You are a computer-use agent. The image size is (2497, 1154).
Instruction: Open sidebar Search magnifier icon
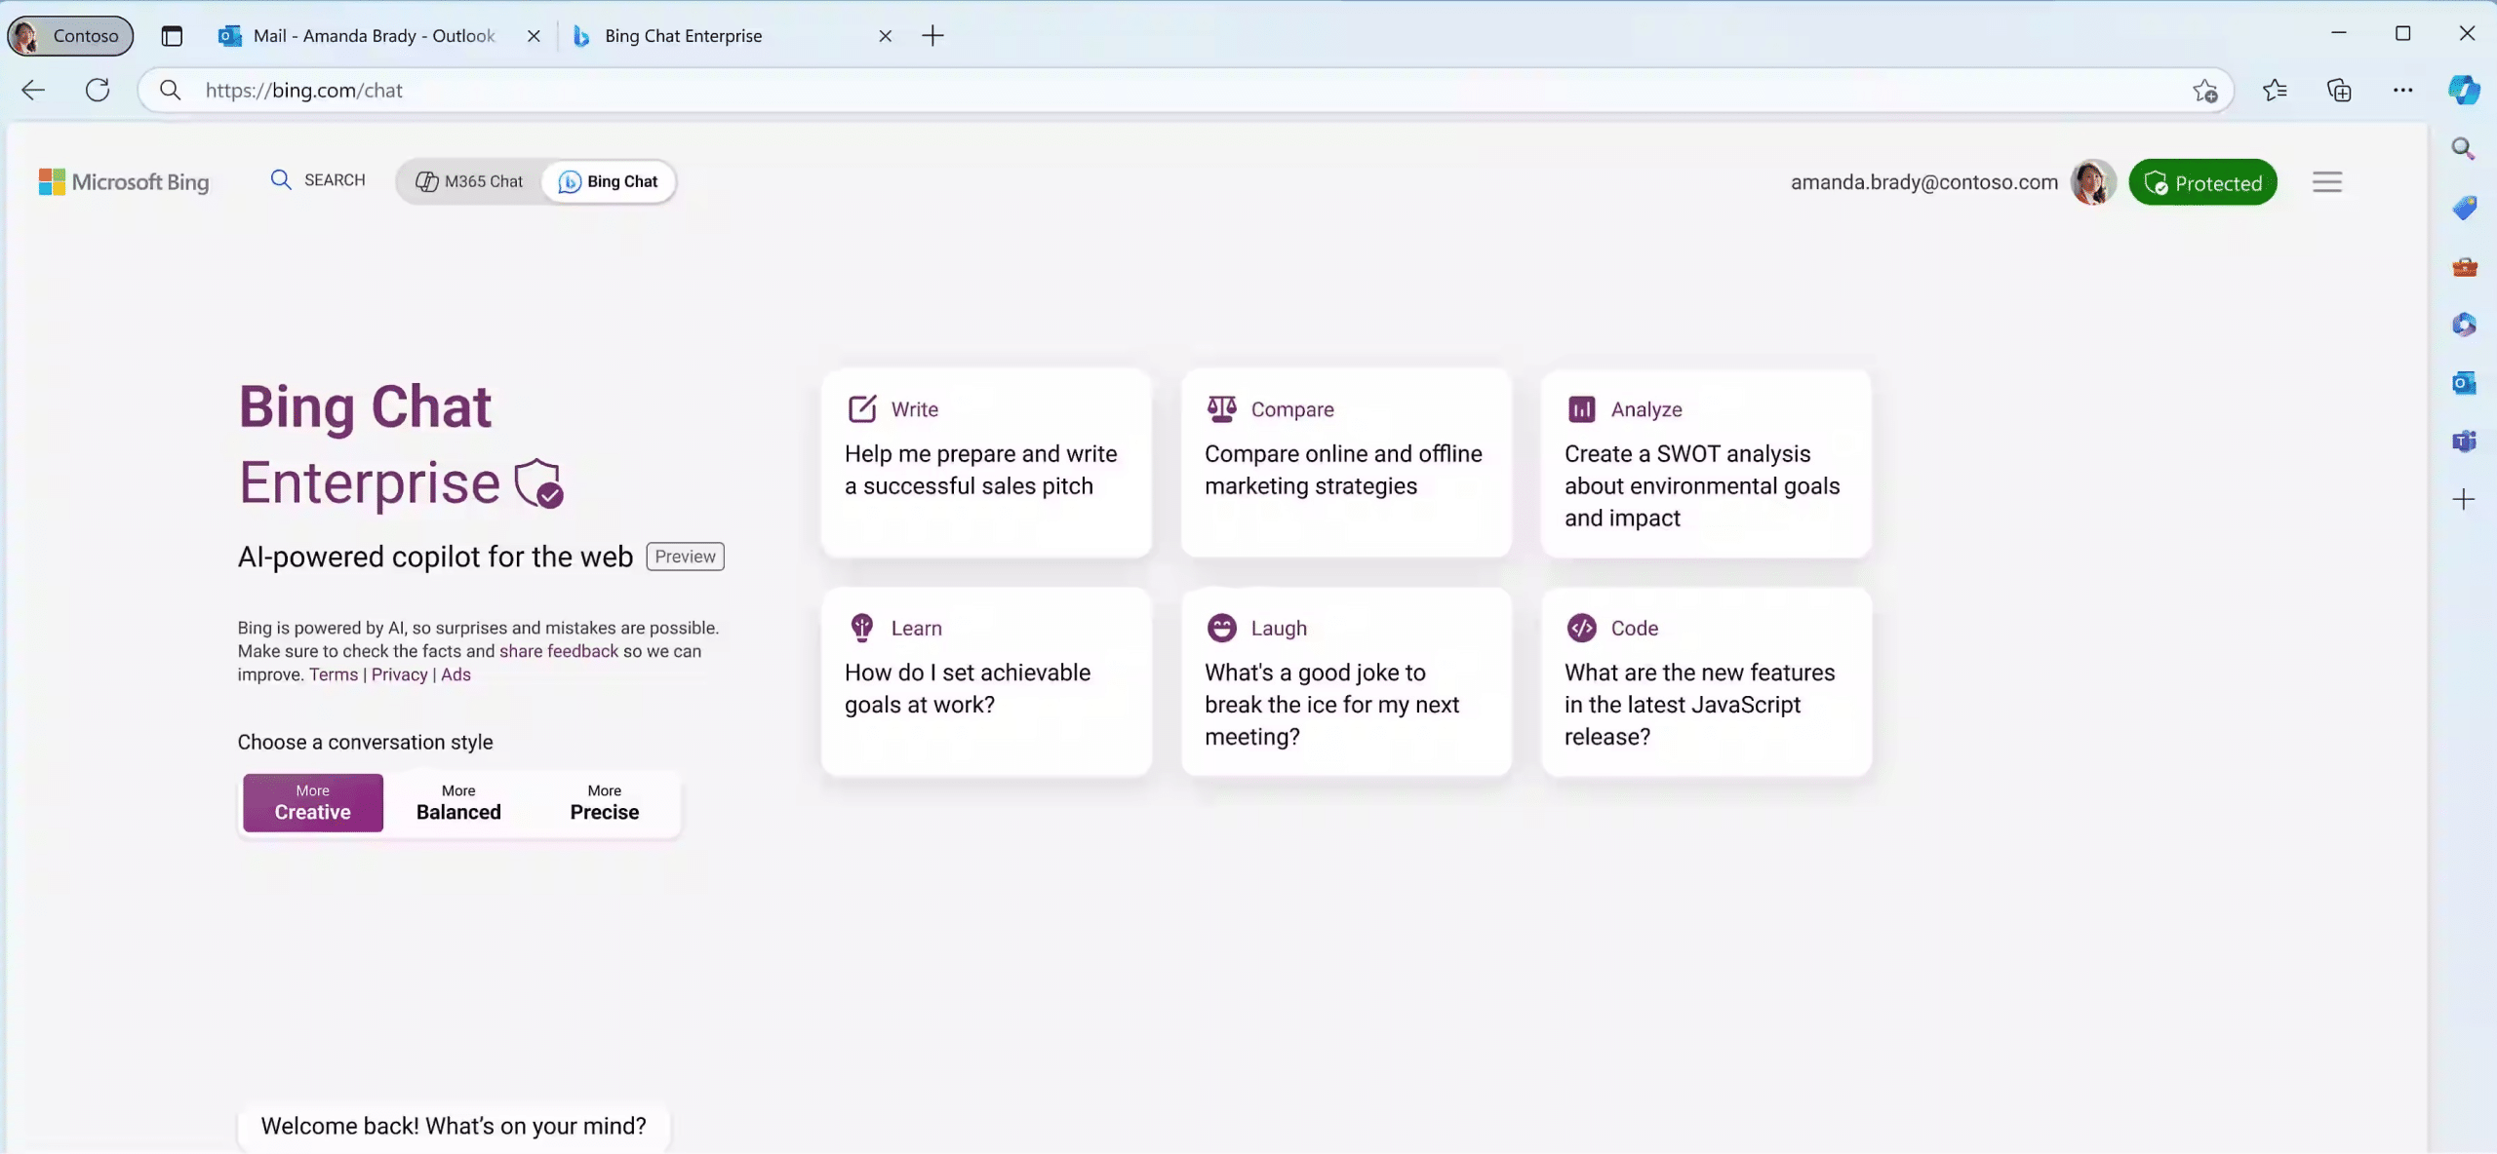tap(2464, 149)
